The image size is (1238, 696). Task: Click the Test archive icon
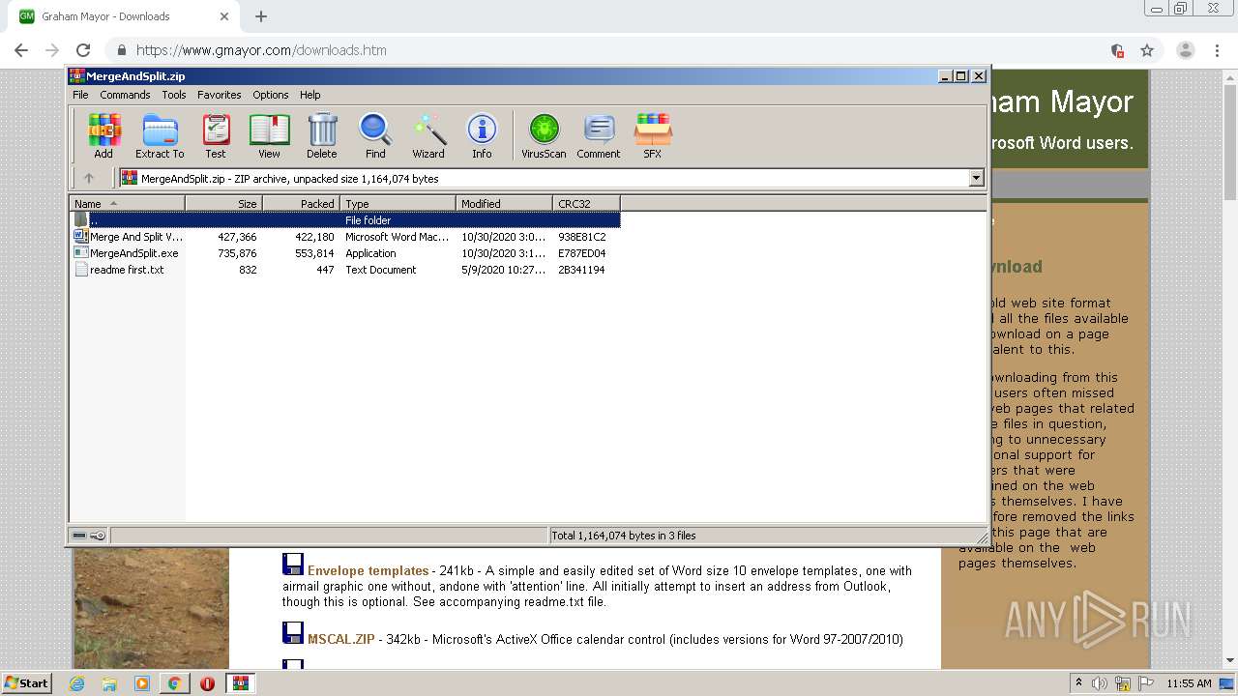216,135
